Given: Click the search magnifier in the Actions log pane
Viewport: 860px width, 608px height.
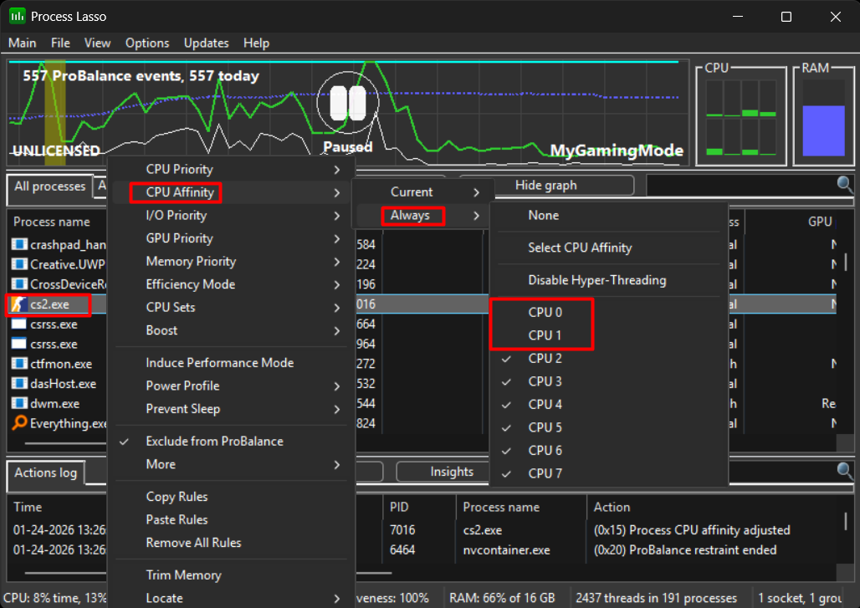Looking at the screenshot, I should (844, 471).
